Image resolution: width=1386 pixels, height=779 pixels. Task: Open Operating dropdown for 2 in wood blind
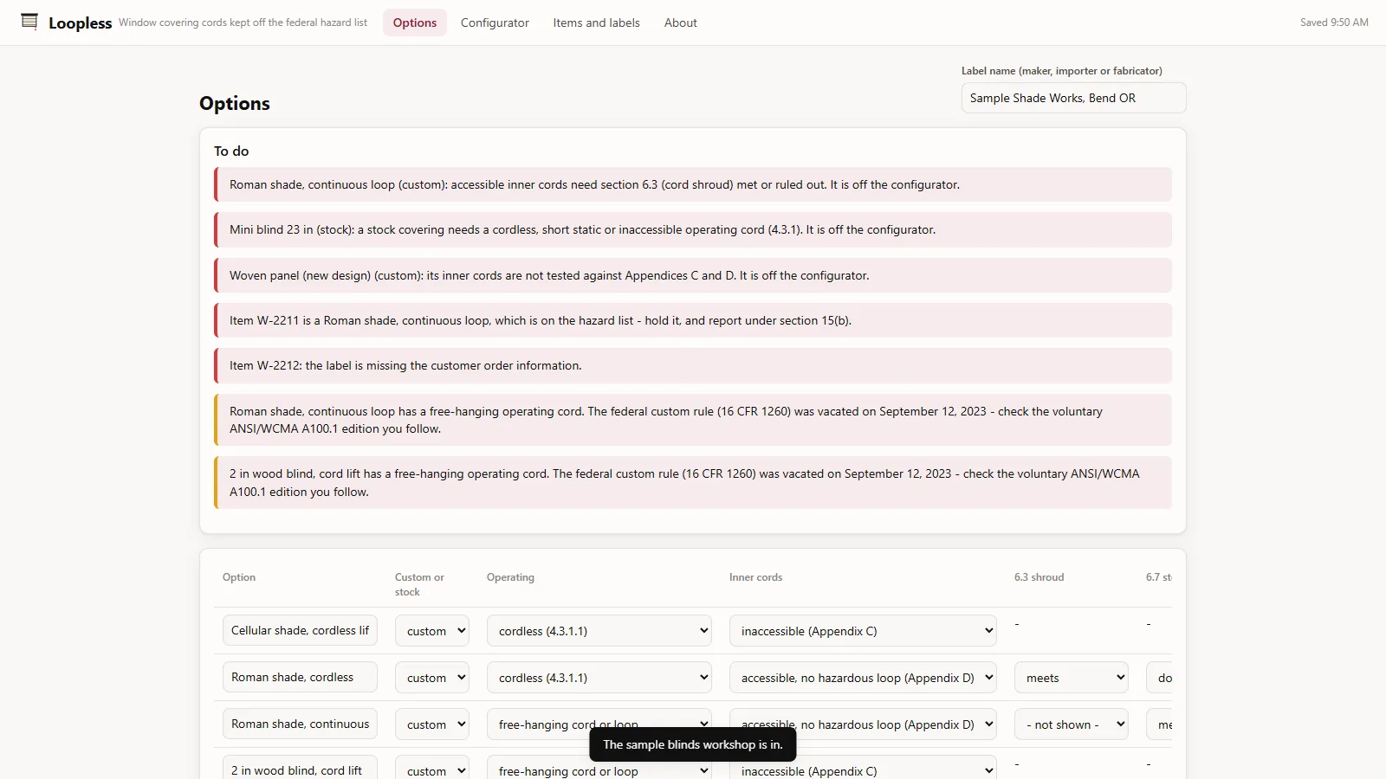pyautogui.click(x=599, y=769)
